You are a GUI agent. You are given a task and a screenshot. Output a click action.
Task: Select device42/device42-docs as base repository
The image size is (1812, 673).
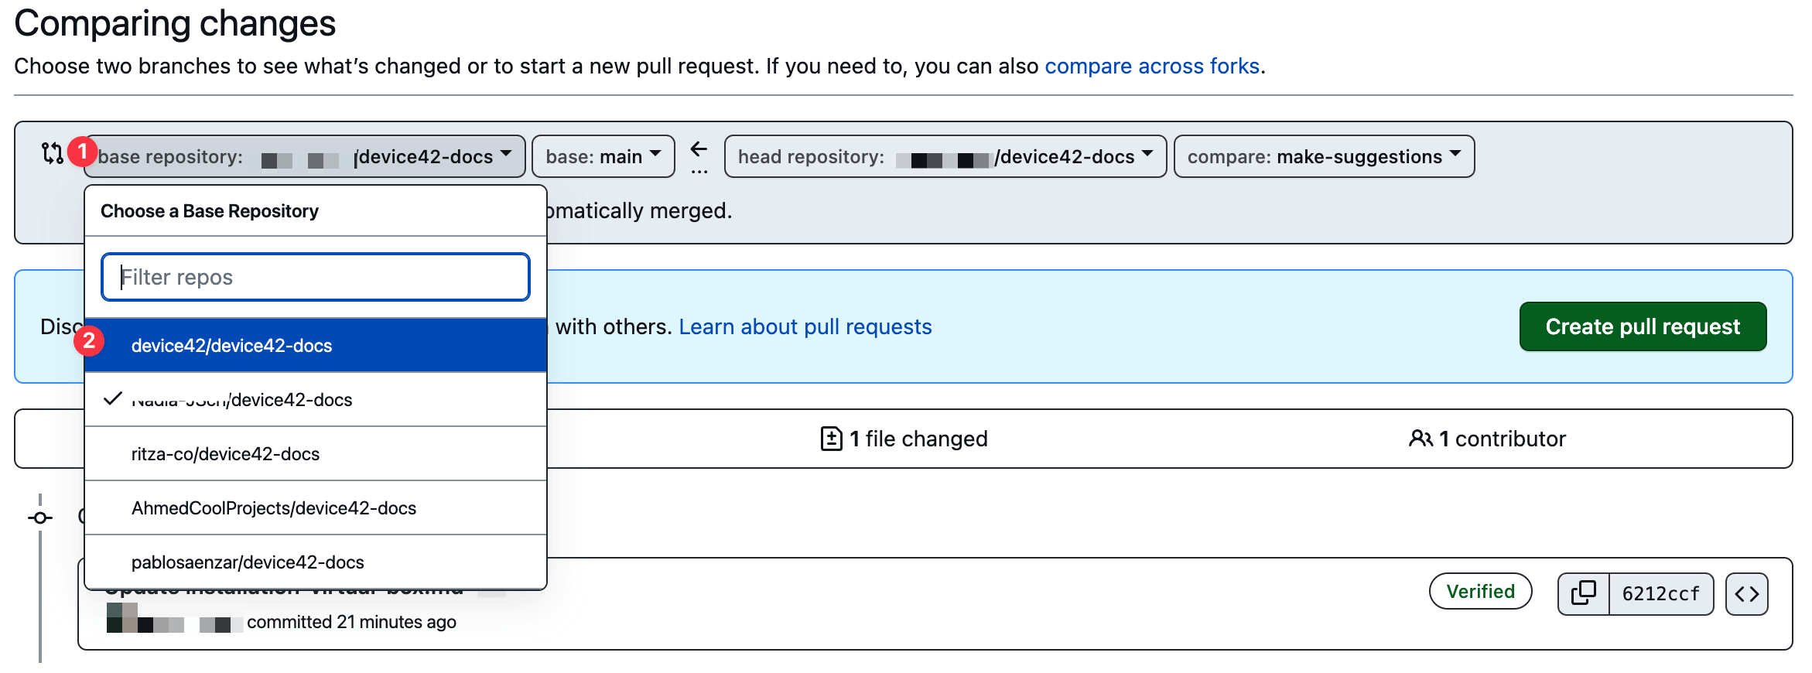coord(231,346)
